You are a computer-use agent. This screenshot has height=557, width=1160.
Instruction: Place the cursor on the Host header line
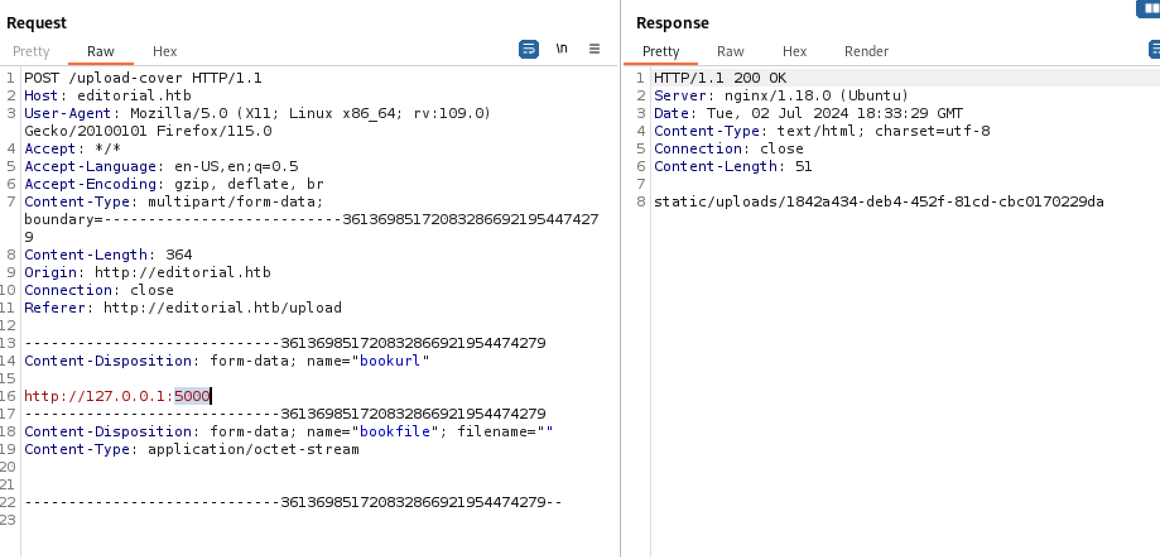(107, 95)
